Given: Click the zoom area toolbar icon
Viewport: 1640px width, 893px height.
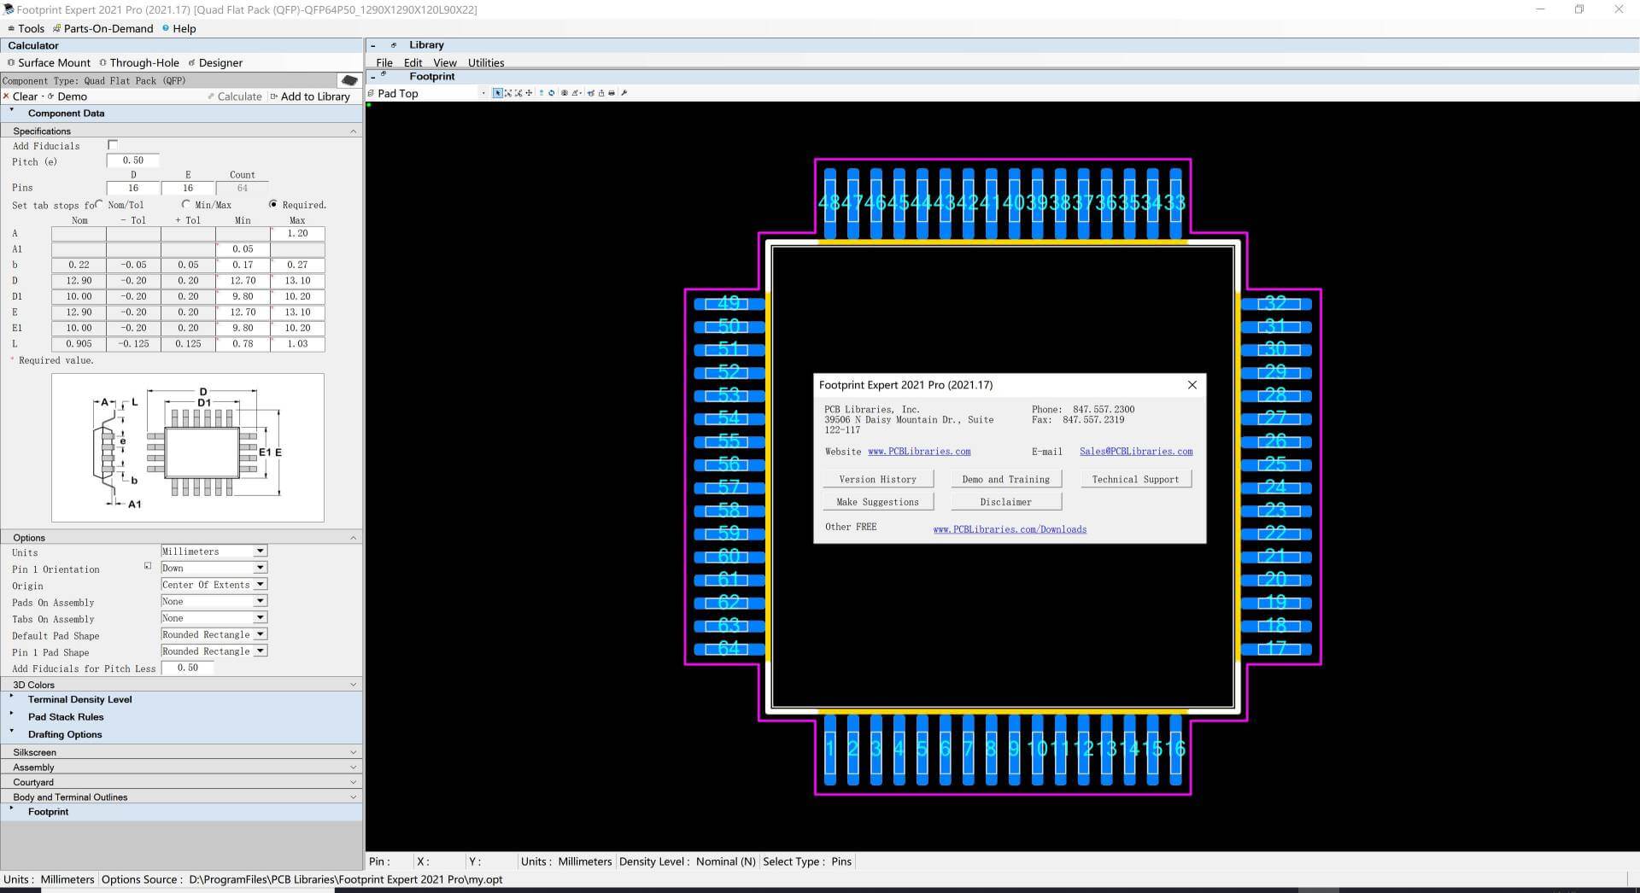Looking at the screenshot, I should tap(518, 93).
